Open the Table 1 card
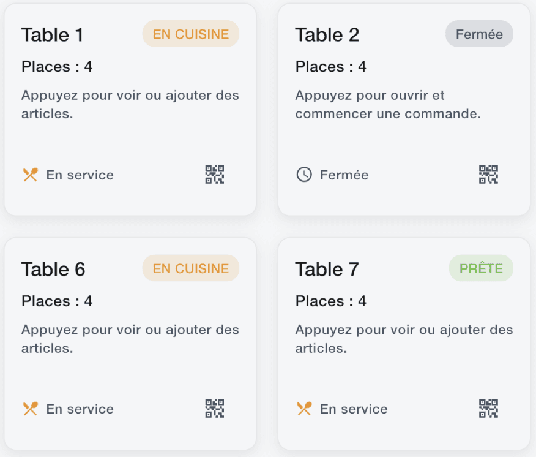 [130, 109]
